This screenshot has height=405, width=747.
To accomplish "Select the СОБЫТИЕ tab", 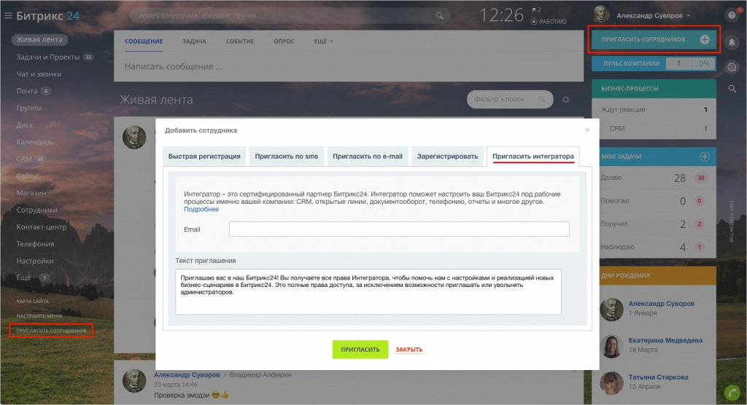I will coord(239,42).
